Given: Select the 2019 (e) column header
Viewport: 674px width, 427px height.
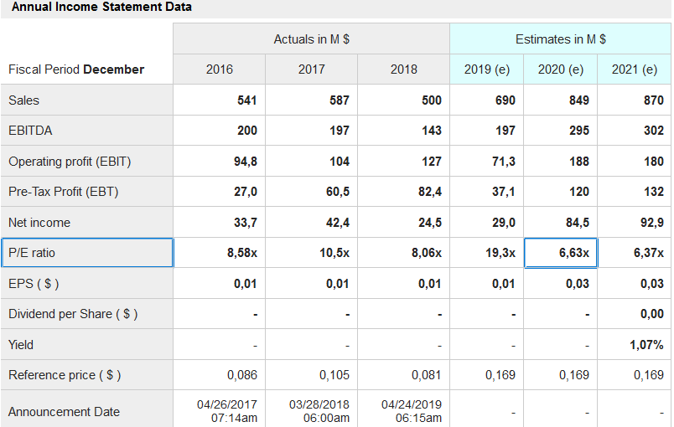Looking at the screenshot, I should 487,69.
